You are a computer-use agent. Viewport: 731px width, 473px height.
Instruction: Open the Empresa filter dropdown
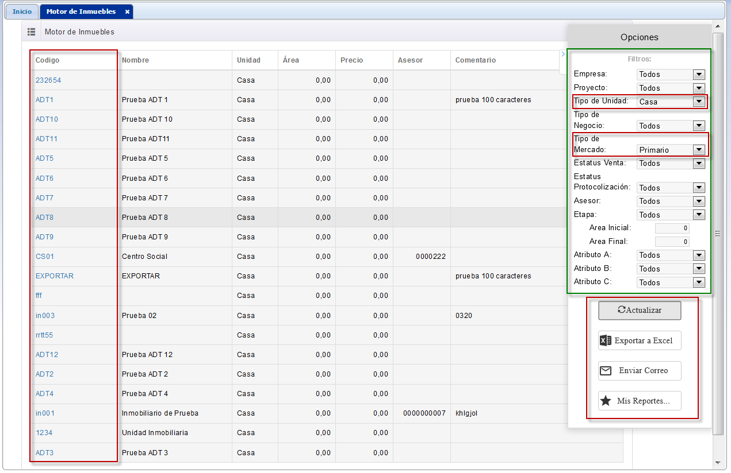click(699, 74)
